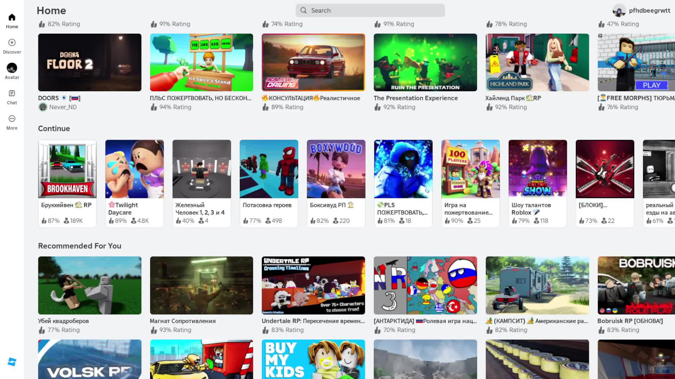Open the DOORS Floor 2 thumbnail

tap(90, 62)
